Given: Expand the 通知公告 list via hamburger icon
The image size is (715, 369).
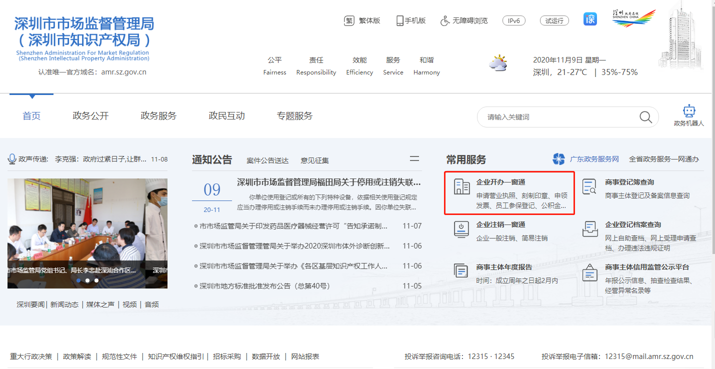Looking at the screenshot, I should [x=414, y=158].
